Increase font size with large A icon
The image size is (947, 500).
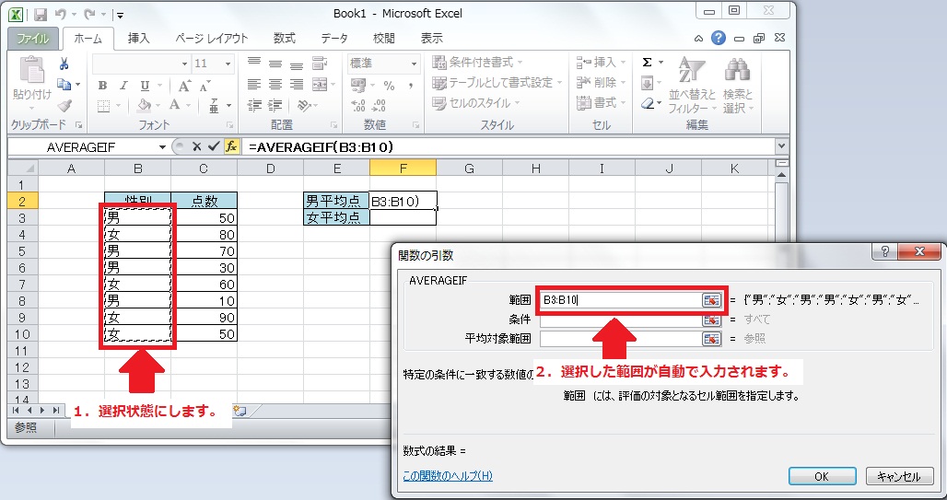pos(185,86)
